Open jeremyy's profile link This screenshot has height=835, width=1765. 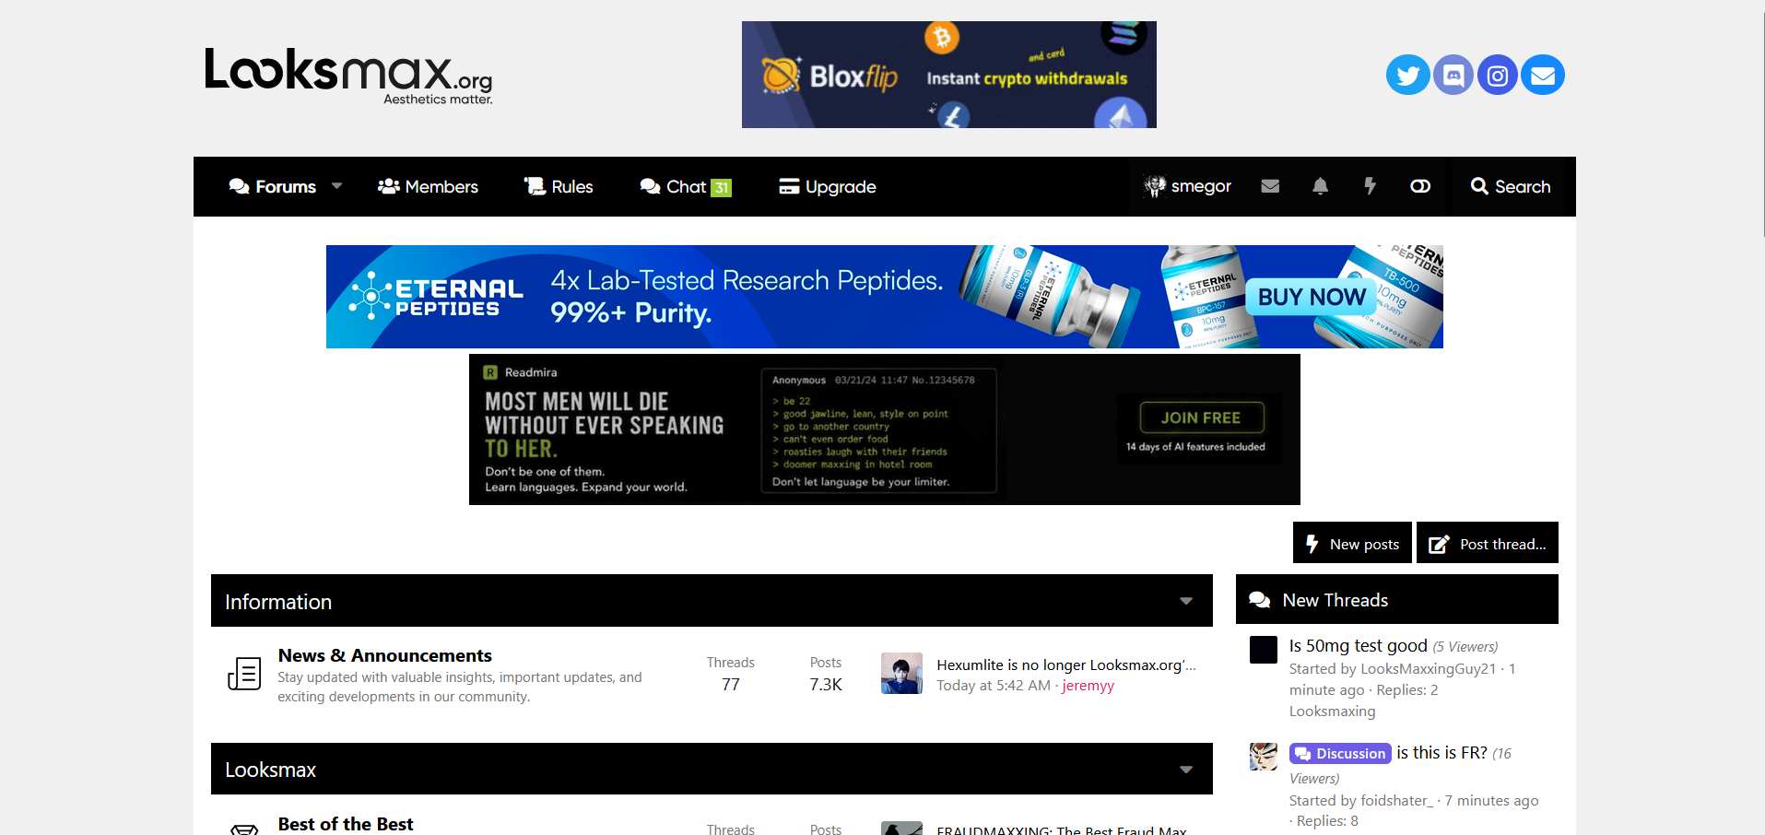coord(1088,686)
